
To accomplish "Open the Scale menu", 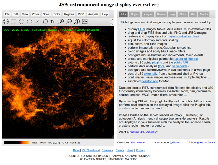I will pyautogui.click(x=46, y=14).
